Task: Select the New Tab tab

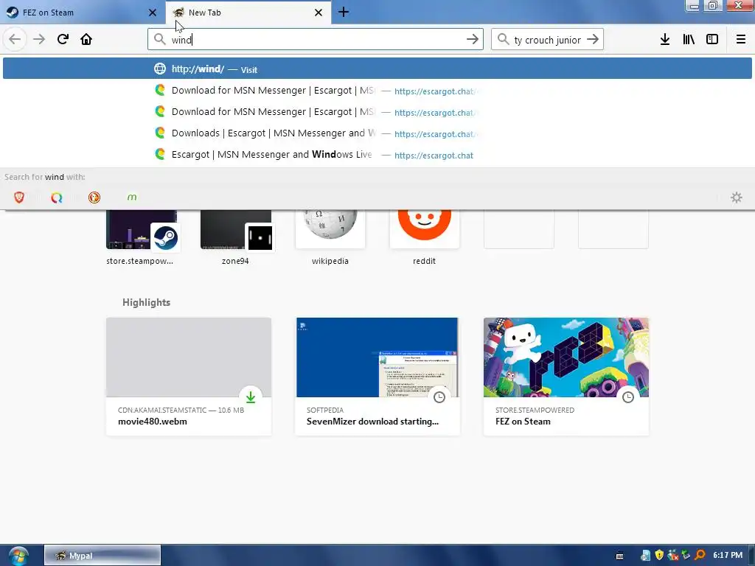Action: (248, 13)
